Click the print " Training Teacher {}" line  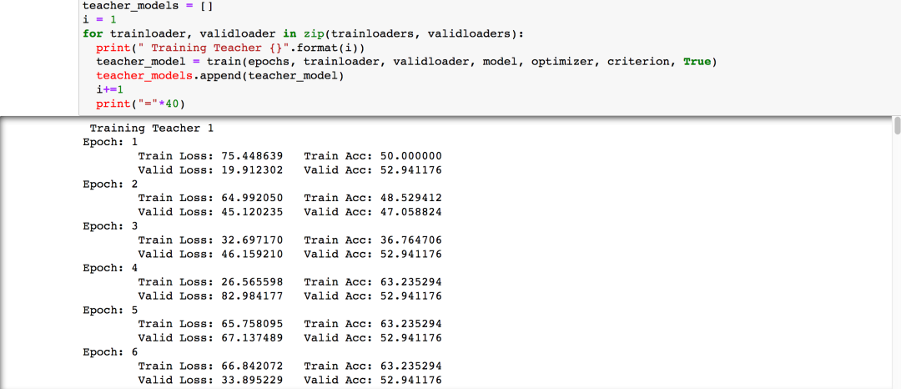tap(230, 47)
